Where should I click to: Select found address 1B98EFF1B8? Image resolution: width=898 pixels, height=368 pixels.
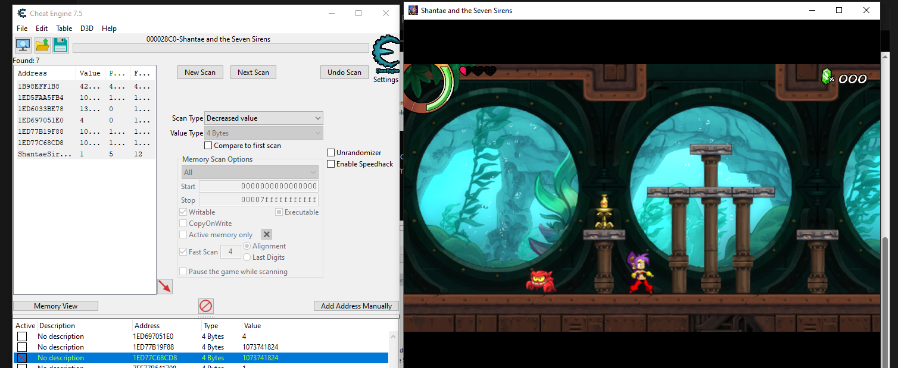(85, 86)
